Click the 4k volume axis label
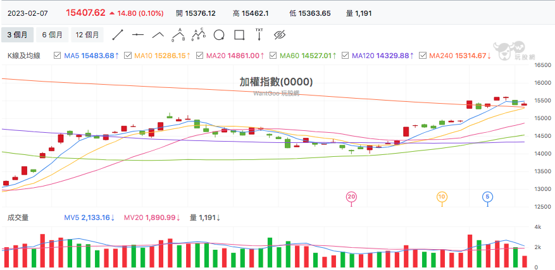 [x=537, y=226]
